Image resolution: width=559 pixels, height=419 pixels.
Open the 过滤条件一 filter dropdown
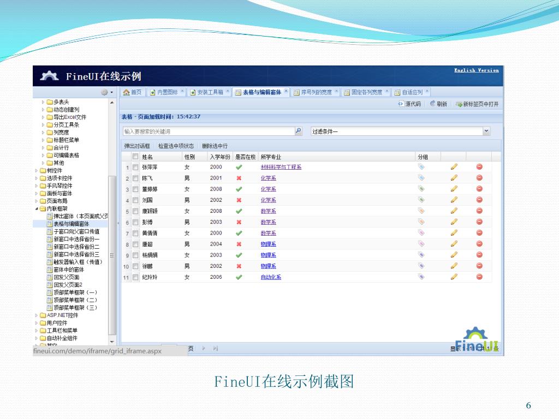click(x=486, y=131)
